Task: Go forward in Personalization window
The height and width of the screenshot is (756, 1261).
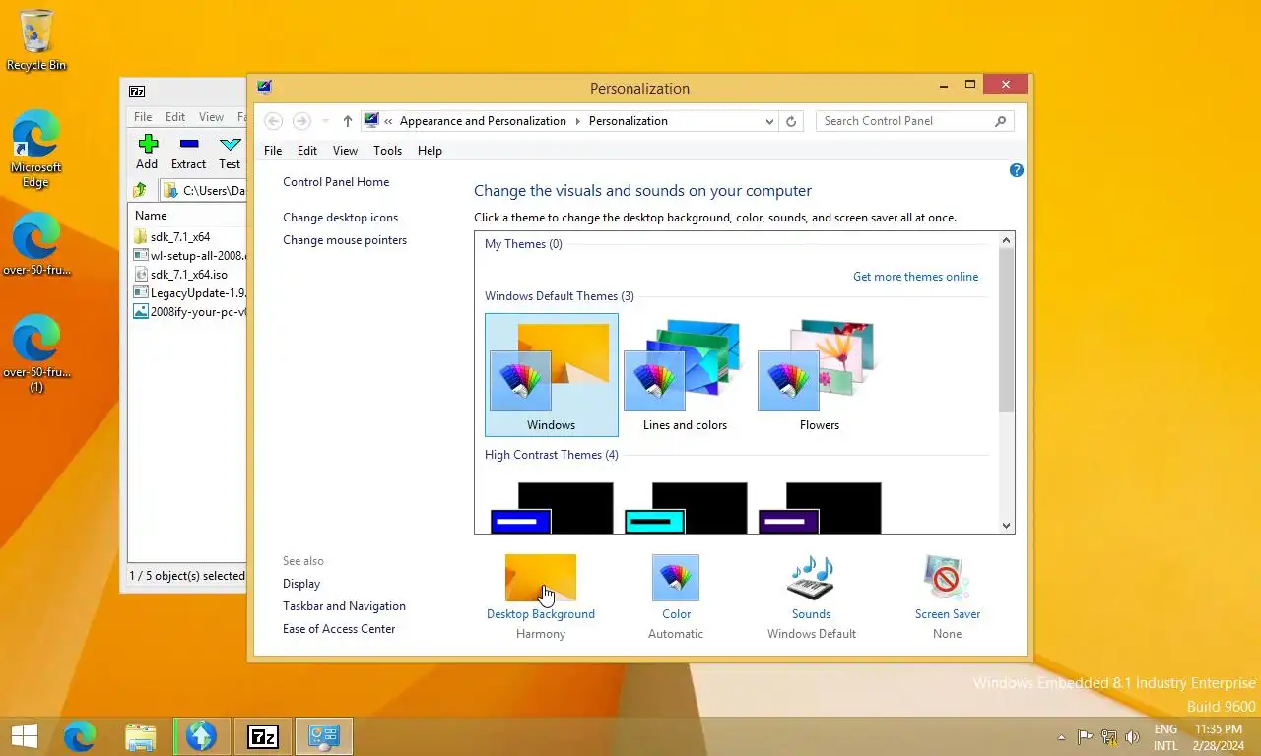Action: (301, 121)
